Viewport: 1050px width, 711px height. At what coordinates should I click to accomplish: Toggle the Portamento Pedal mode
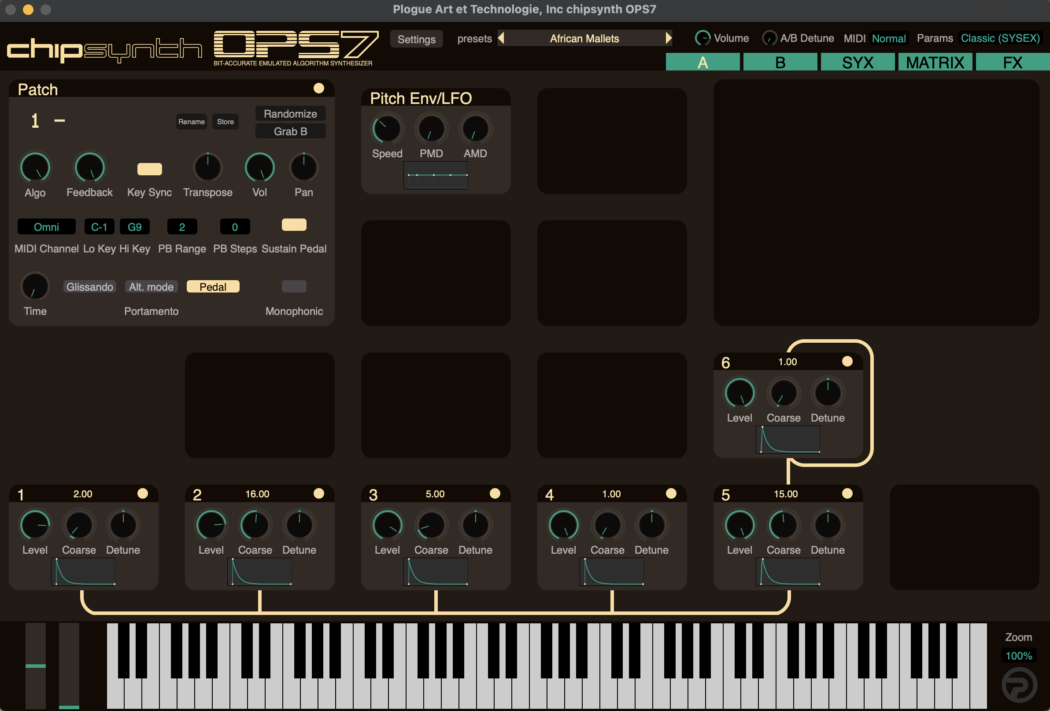click(x=213, y=287)
